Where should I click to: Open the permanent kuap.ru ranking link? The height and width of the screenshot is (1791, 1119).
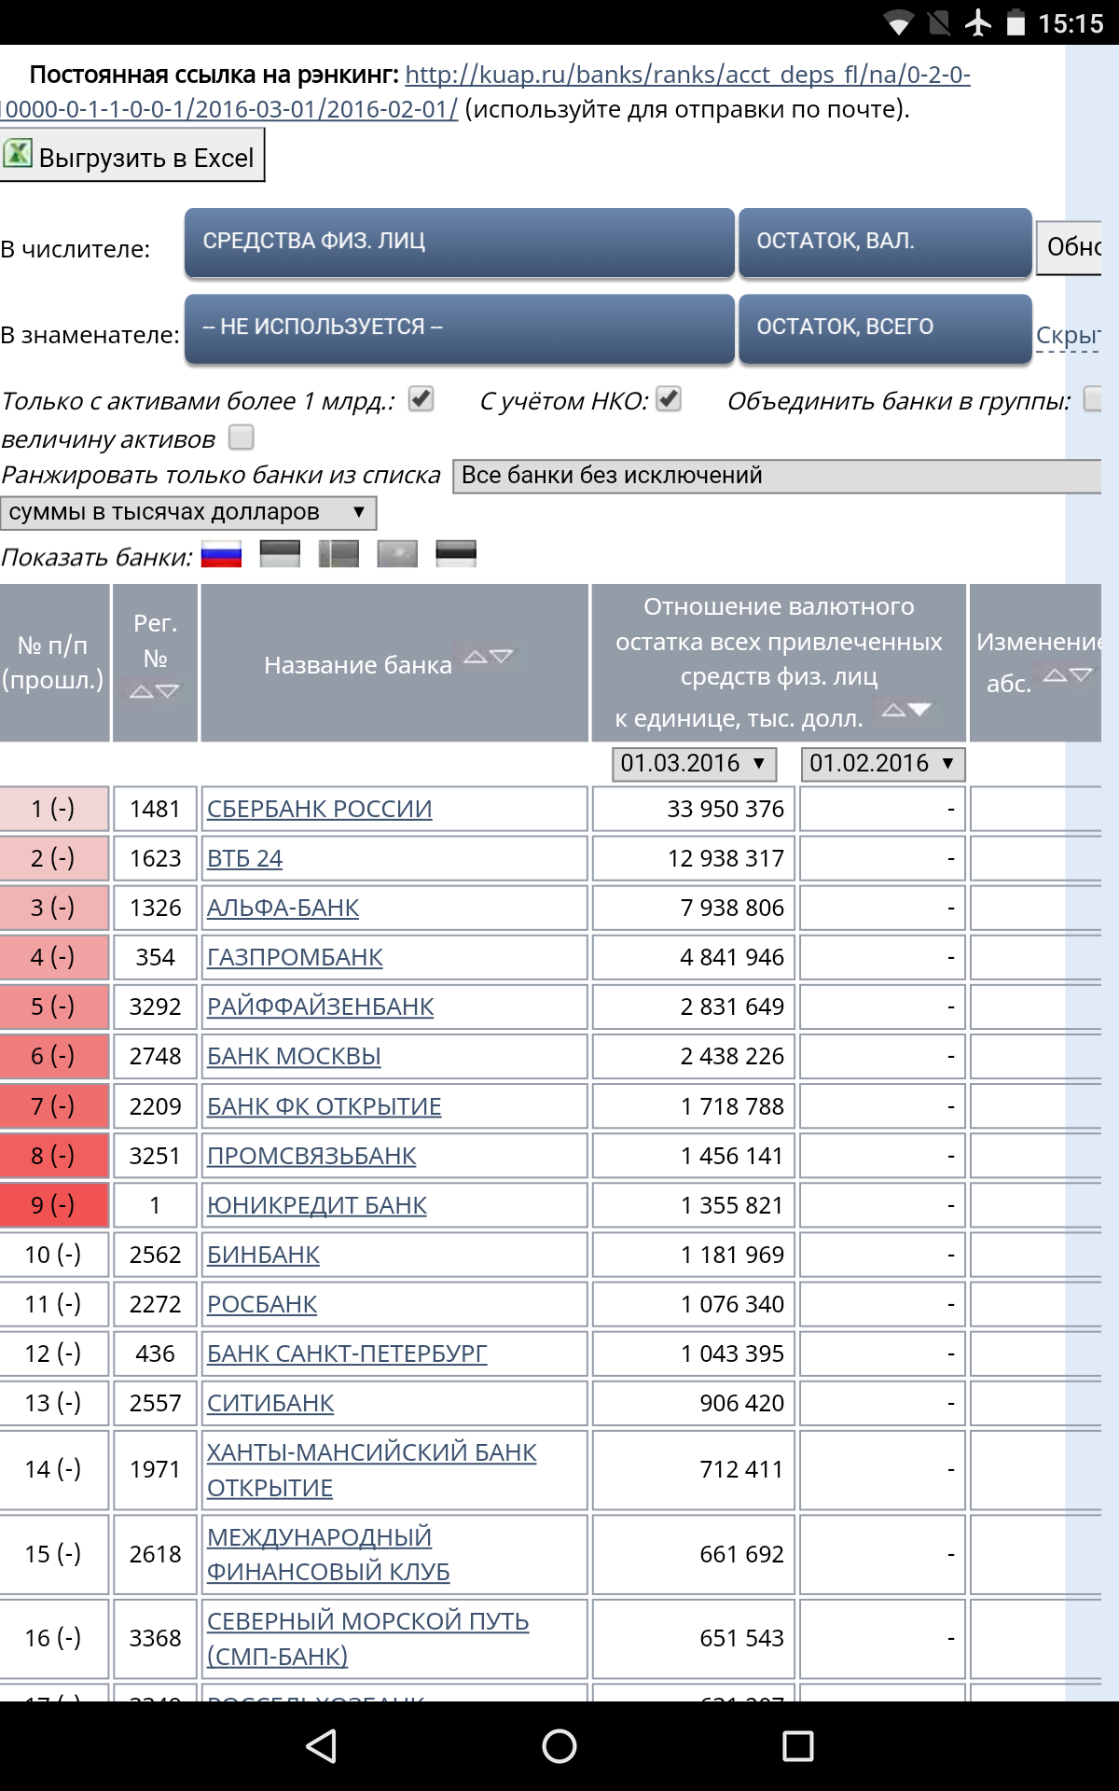pyautogui.click(x=687, y=75)
